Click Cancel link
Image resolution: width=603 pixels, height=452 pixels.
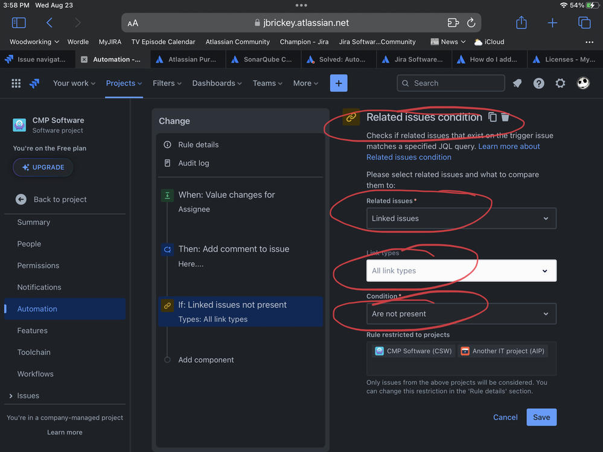505,417
